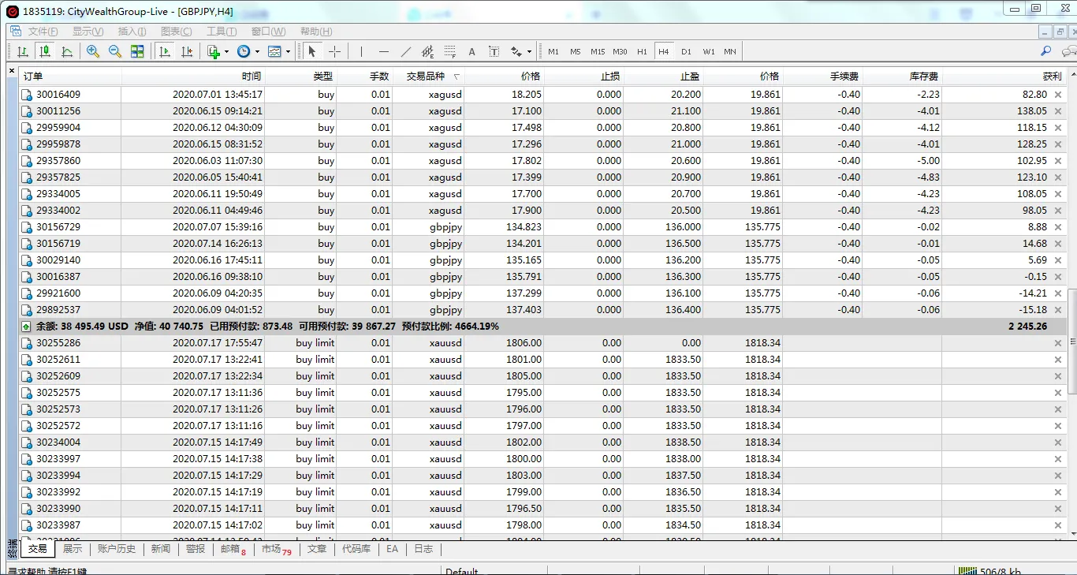
Task: Select the text label tool
Action: pos(494,51)
